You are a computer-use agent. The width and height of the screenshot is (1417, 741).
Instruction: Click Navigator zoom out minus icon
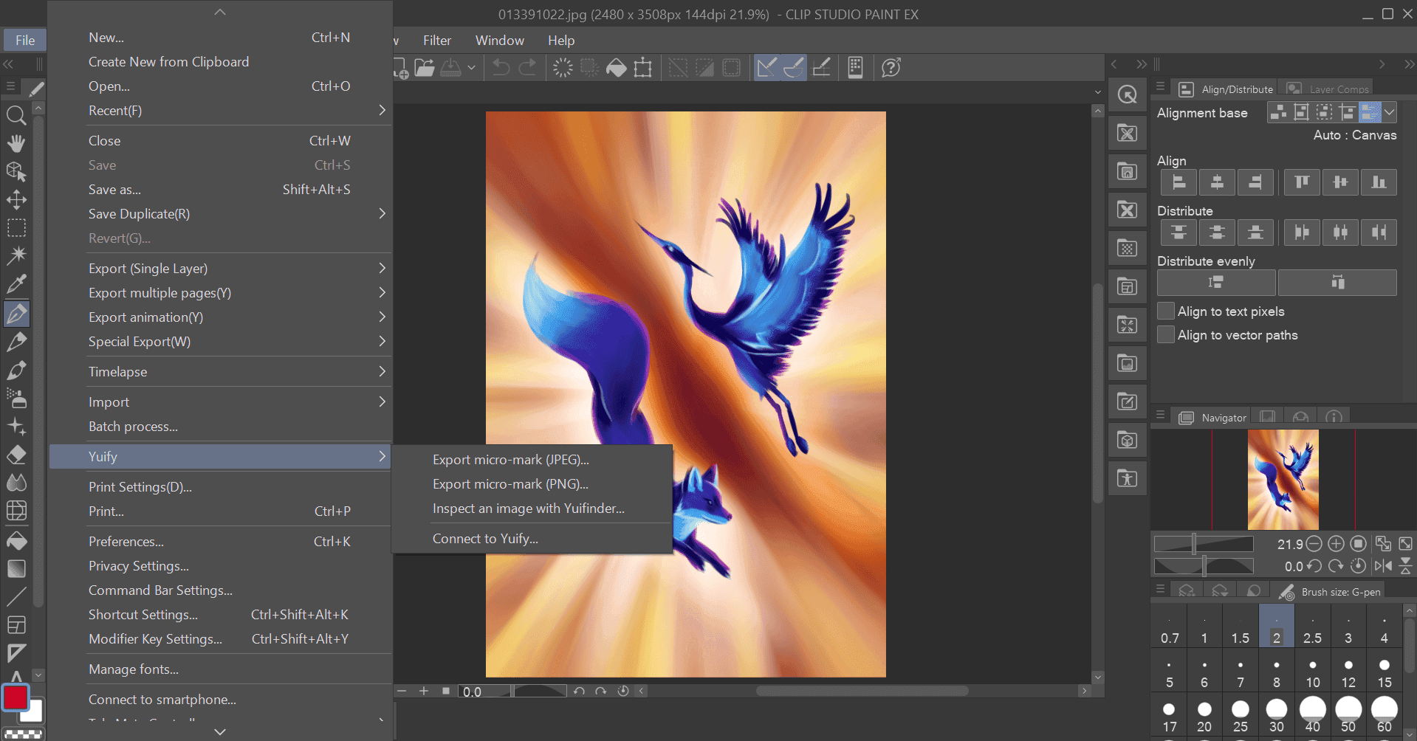(1314, 544)
